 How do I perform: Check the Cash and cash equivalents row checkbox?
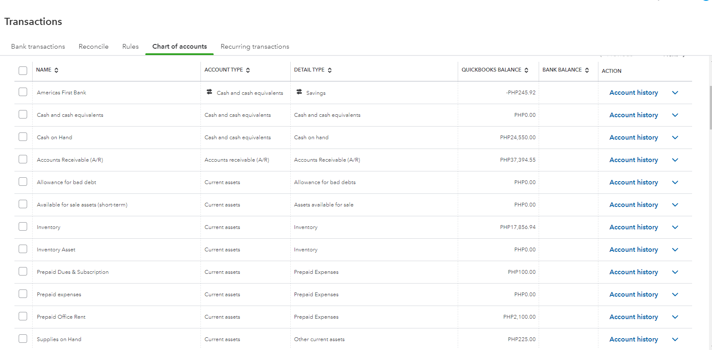pos(23,114)
